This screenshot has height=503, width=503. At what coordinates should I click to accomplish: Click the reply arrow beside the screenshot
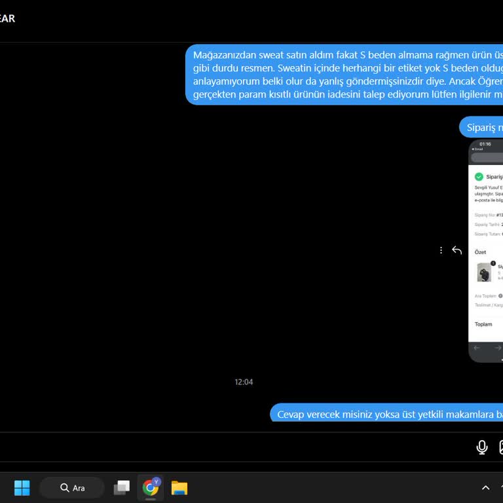pyautogui.click(x=457, y=250)
